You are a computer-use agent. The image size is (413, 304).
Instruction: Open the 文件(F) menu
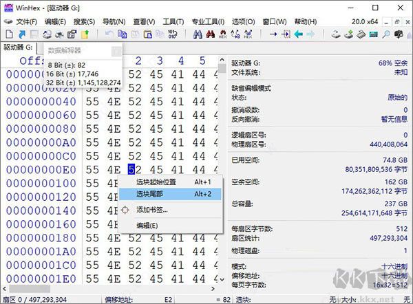tap(26, 21)
